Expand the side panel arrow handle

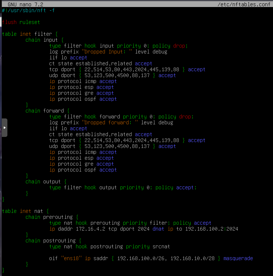[4, 128]
